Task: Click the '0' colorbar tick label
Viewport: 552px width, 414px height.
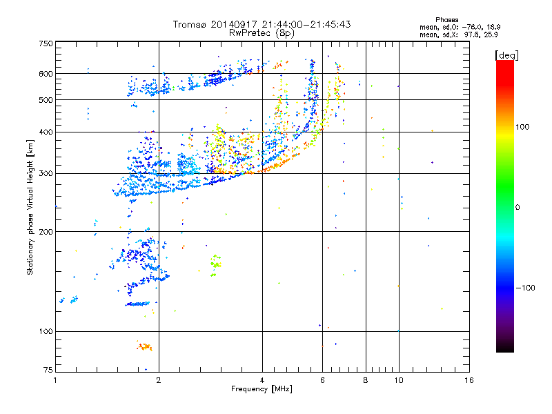Action: point(517,208)
